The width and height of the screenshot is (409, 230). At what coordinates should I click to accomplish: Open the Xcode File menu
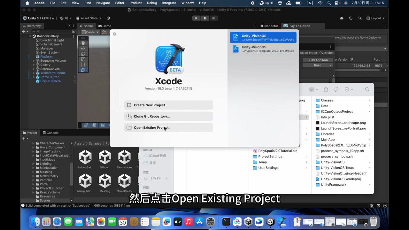tap(52, 3)
